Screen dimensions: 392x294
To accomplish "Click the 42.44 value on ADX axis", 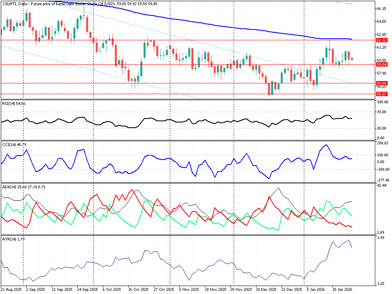I will tap(382, 186).
